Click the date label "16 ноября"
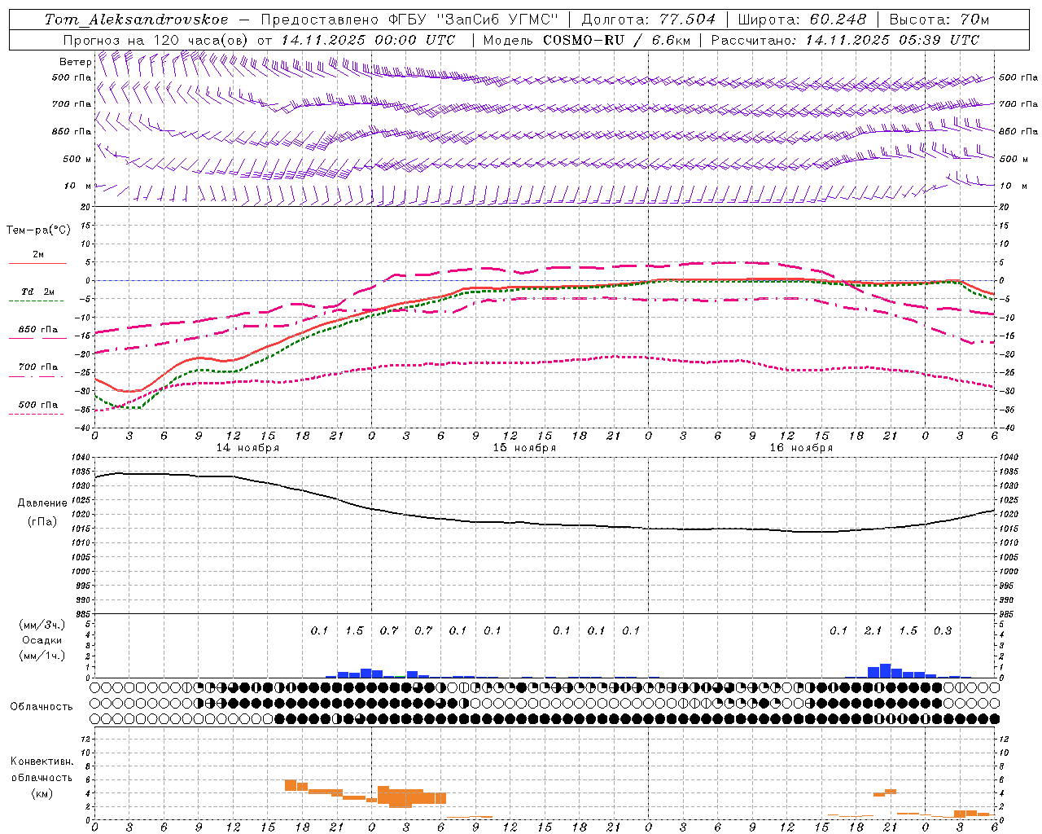 pyautogui.click(x=801, y=448)
